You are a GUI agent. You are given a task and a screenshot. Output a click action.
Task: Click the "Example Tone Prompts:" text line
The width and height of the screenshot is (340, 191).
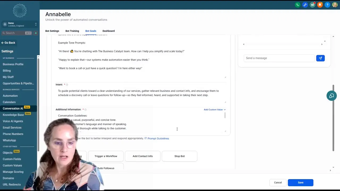72,43
